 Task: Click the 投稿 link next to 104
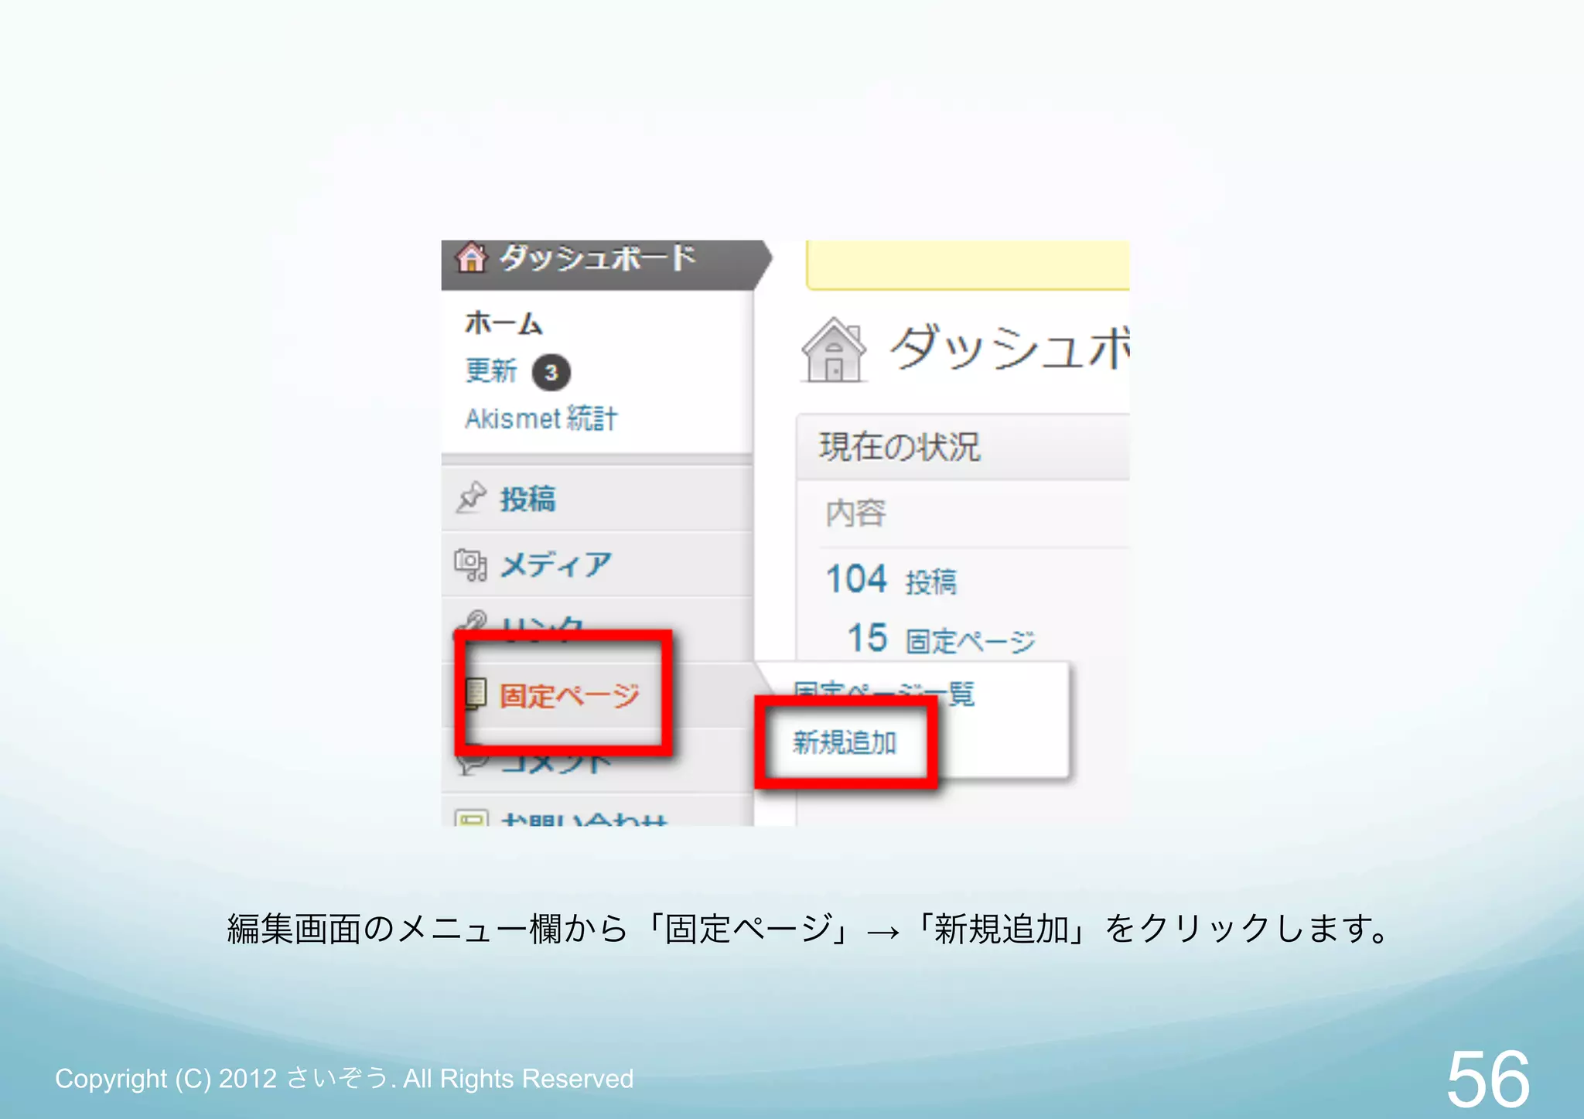coord(931,582)
